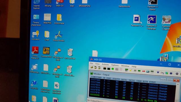Open the Actions menu in MIDI-OX
The height and width of the screenshot is (102, 181).
(105, 64)
